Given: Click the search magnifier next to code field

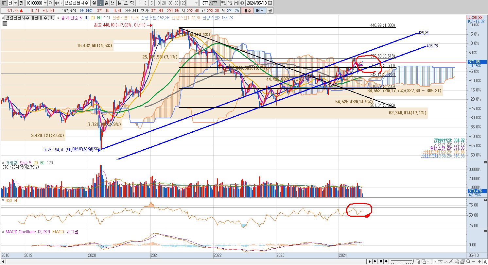Looking at the screenshot, I should (x=50, y=3).
